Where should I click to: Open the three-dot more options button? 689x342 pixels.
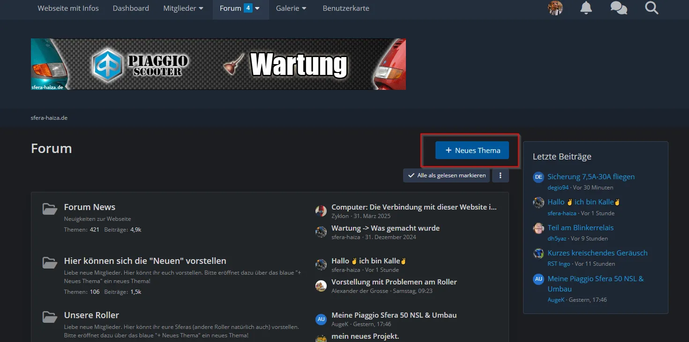[501, 175]
